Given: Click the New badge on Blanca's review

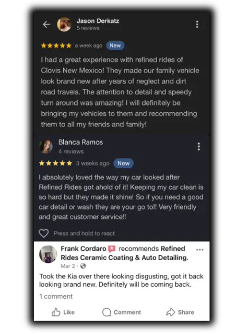Looking at the screenshot, I should point(123,163).
